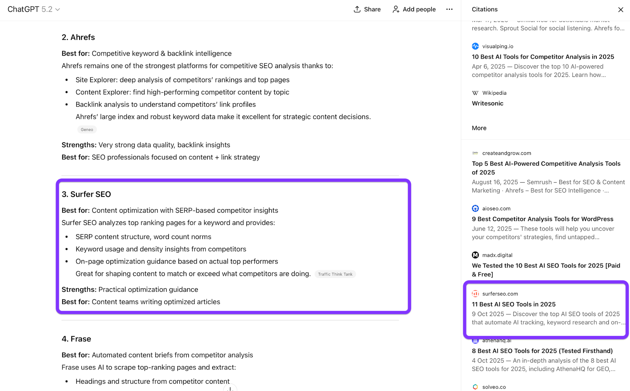Open '9 Best Competitor Analysis Tools for WordPress'
This screenshot has width=630, height=391.
tap(542, 219)
